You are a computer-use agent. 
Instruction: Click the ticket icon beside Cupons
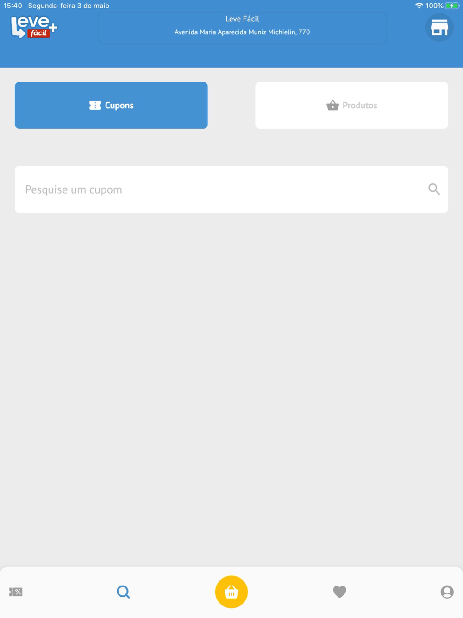(x=95, y=105)
